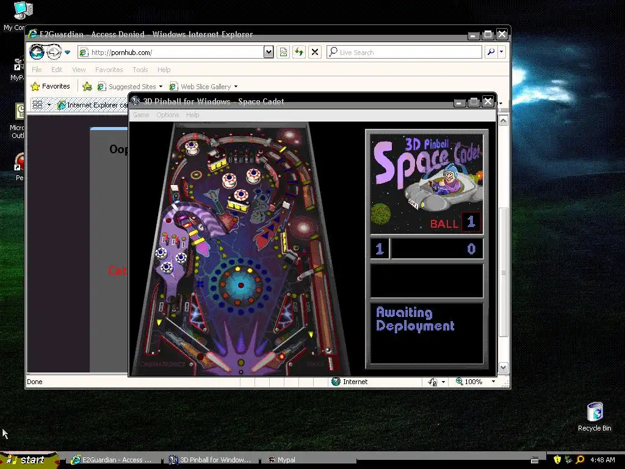The width and height of the screenshot is (625, 469).
Task: Select the Internet Explorer cannot display tab
Action: (92, 105)
